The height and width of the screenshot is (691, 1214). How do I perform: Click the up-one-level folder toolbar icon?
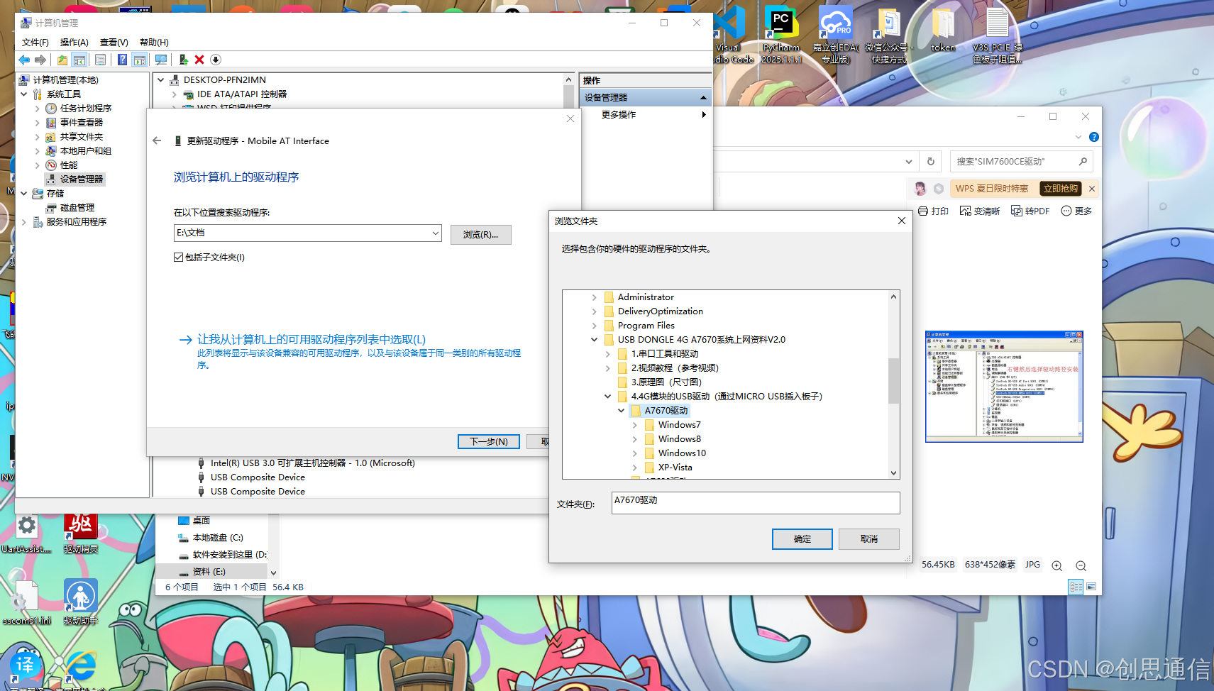click(x=62, y=60)
